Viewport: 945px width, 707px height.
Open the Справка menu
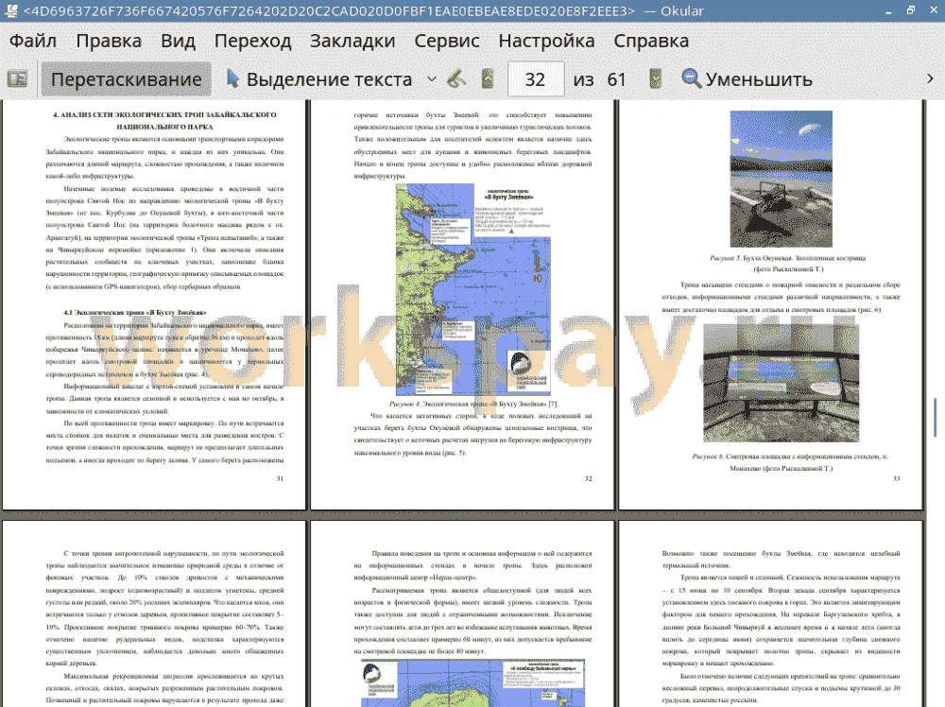tap(651, 41)
